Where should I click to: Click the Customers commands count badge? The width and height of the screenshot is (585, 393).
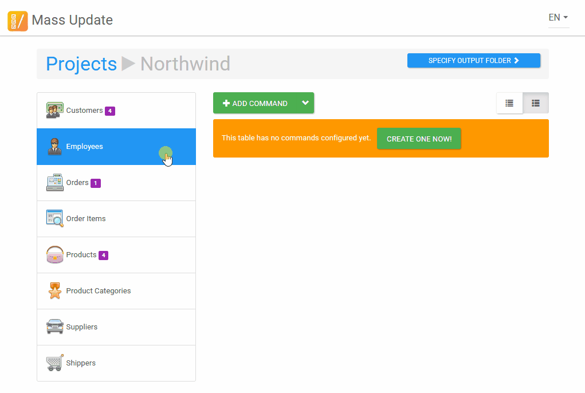[x=110, y=111]
